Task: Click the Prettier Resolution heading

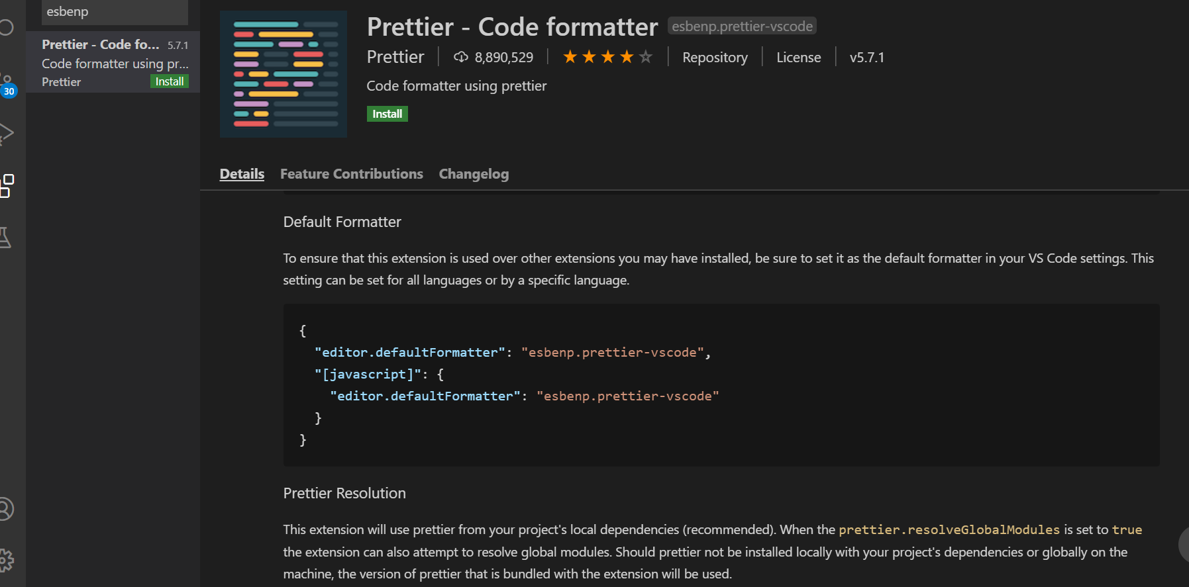Action: pos(344,493)
